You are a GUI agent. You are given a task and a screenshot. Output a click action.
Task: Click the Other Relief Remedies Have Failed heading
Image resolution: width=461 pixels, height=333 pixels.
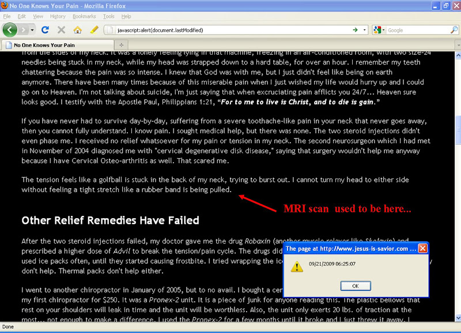(110, 220)
